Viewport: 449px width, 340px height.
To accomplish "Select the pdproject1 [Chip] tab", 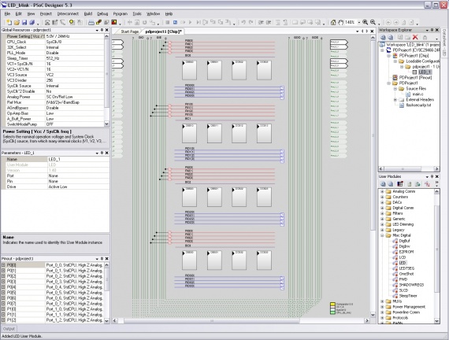I will [163, 31].
